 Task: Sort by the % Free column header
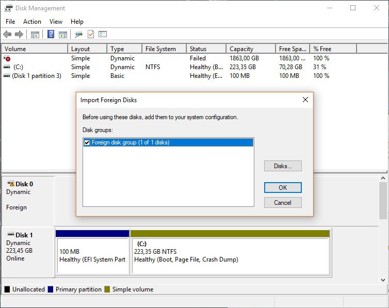coord(333,49)
